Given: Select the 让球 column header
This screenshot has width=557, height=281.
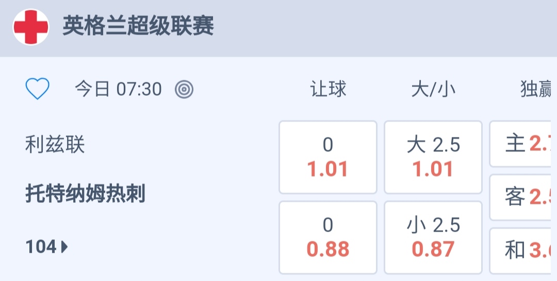Looking at the screenshot, I should pyautogui.click(x=328, y=90).
